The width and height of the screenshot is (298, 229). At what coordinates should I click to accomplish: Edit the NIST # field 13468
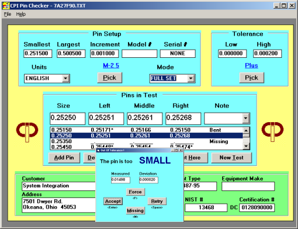point(206,207)
